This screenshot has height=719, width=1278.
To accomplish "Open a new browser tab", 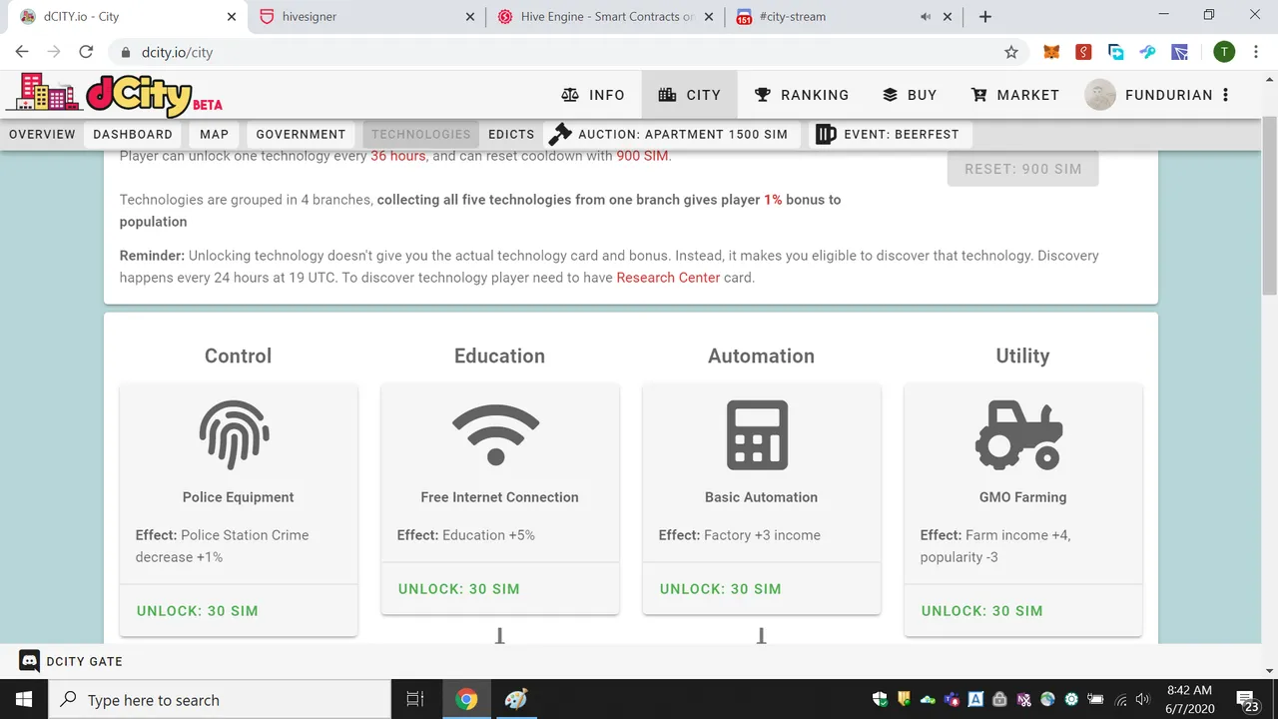I will click(x=985, y=16).
